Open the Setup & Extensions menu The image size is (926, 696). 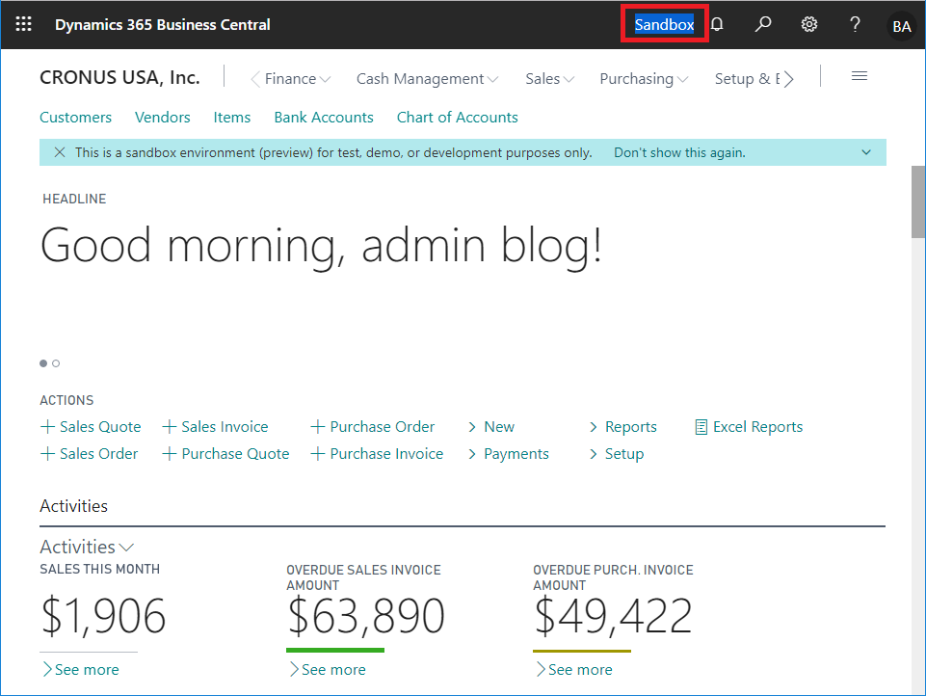(747, 79)
